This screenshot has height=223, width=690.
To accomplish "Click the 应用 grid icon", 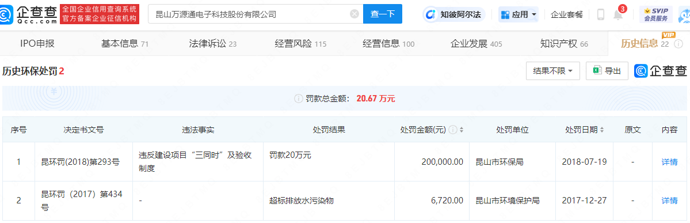I will click(505, 14).
